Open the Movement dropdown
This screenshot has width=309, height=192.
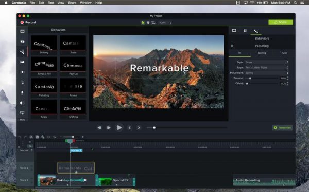266,73
